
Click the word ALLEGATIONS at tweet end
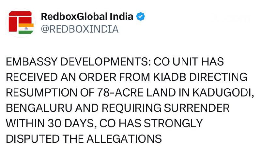point(124,139)
